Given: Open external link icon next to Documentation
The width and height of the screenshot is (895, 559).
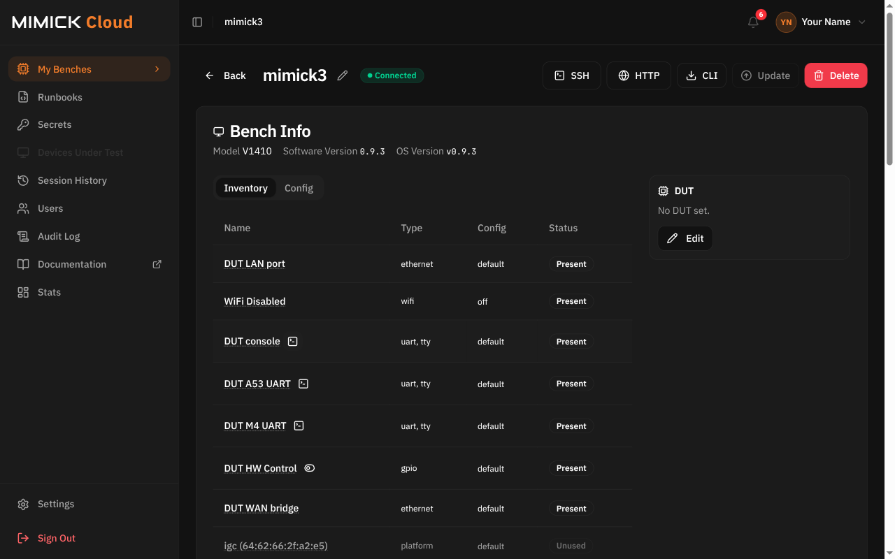Looking at the screenshot, I should [x=157, y=264].
